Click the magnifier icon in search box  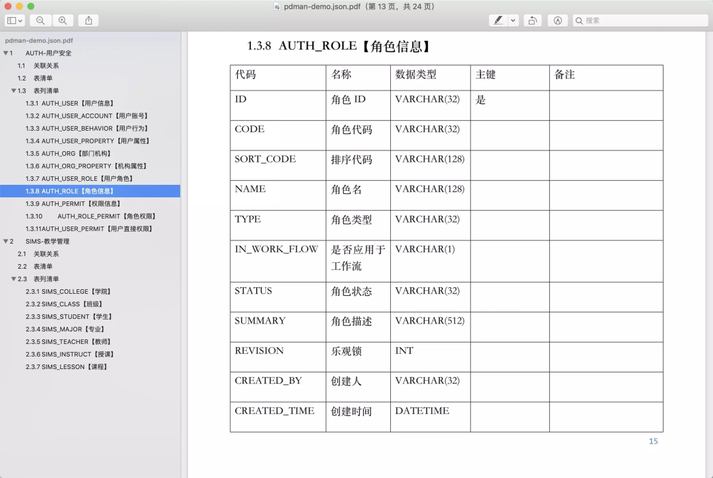[x=580, y=20]
